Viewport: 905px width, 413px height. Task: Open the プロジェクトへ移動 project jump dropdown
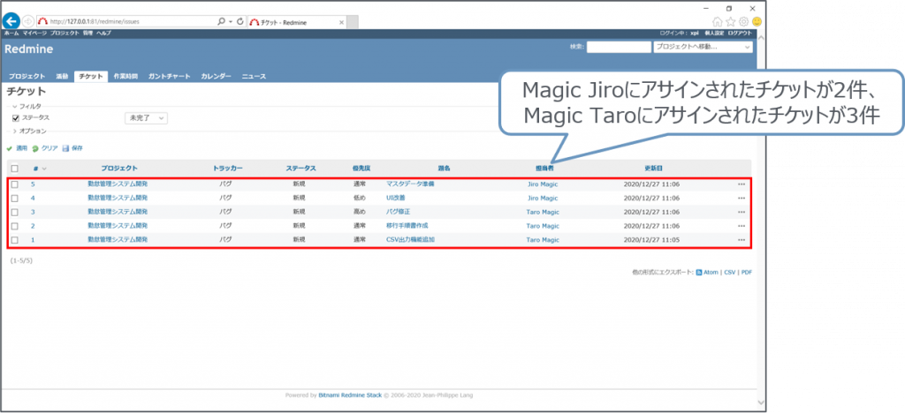[x=703, y=47]
